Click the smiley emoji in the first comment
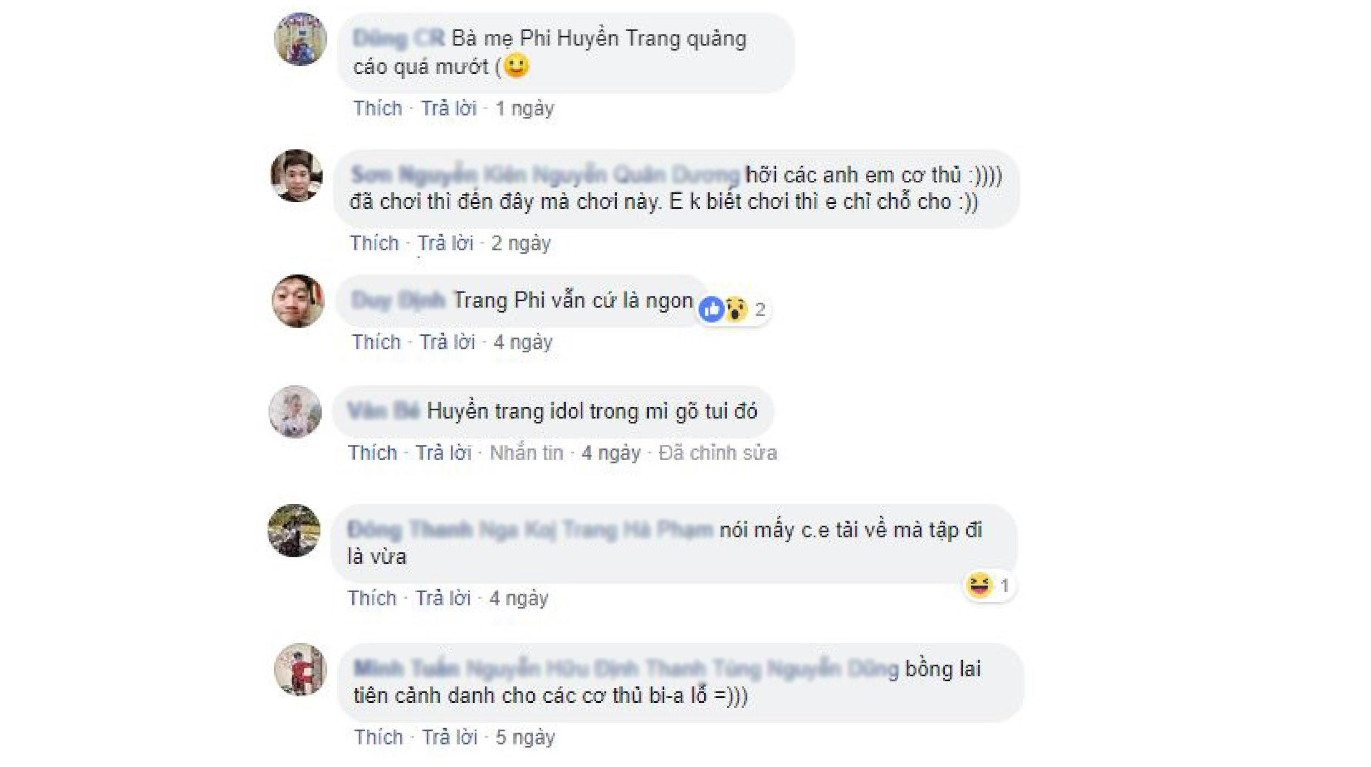Screen dimensions: 1371x767 click(516, 66)
